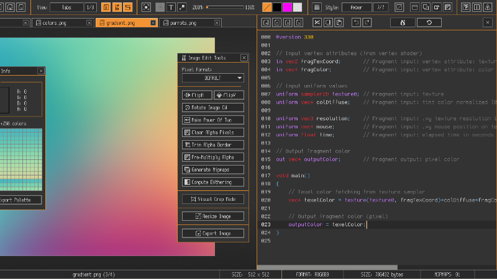Toggle the gray filled square background option
The width and height of the screenshot is (497, 279).
click(160, 7)
